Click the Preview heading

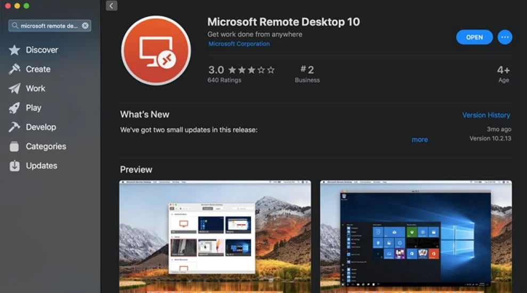click(x=136, y=169)
